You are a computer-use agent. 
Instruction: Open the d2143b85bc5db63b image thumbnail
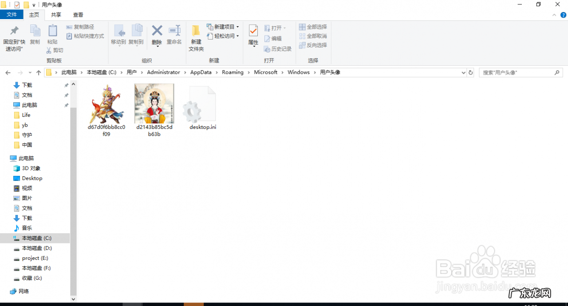click(154, 103)
